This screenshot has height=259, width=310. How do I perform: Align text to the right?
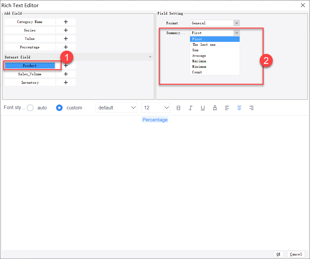tap(252, 108)
